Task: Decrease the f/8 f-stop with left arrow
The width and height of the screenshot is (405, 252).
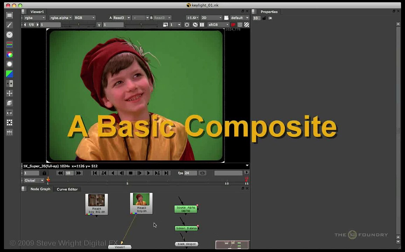Action: pos(25,25)
